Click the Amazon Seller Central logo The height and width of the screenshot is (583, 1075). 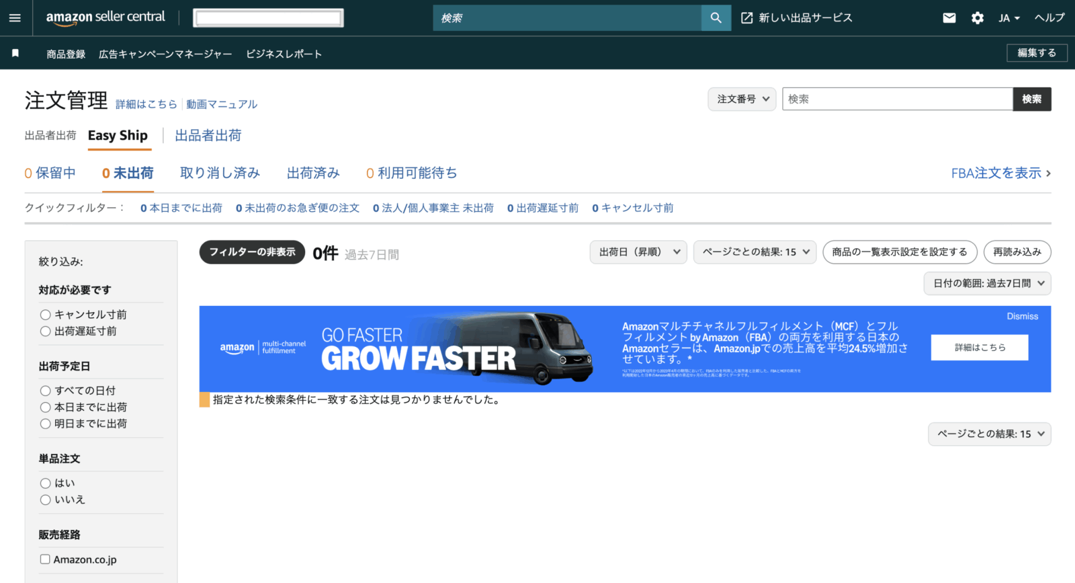coord(105,17)
